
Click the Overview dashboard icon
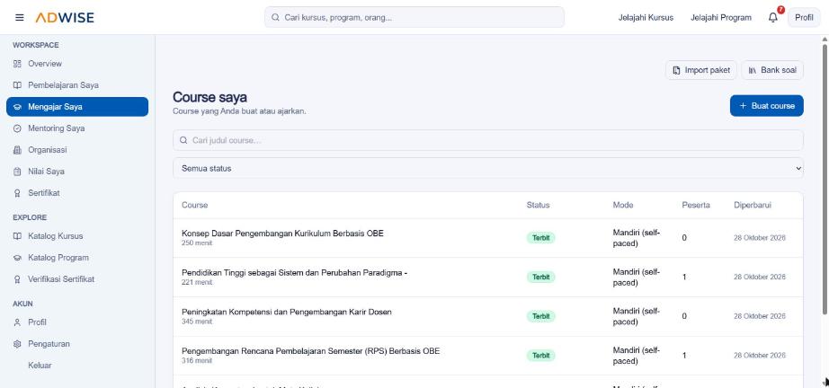[17, 64]
